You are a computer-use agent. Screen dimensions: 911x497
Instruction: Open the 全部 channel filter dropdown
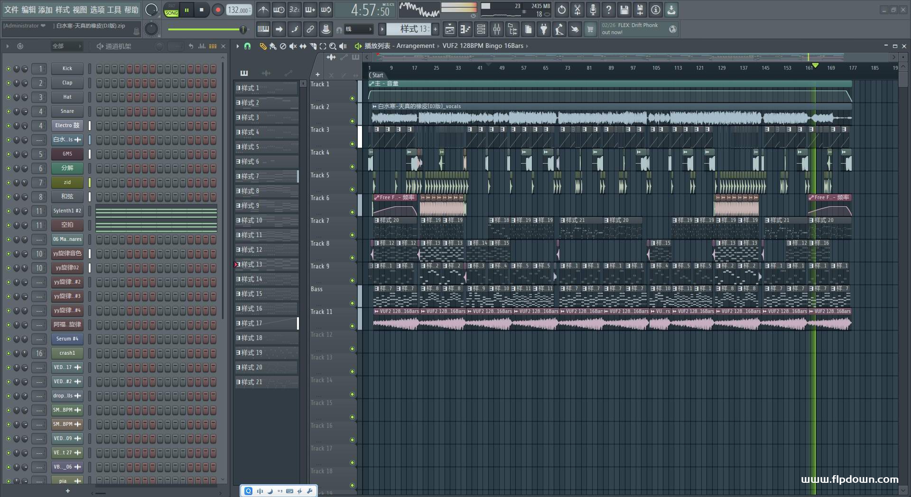[x=66, y=46]
